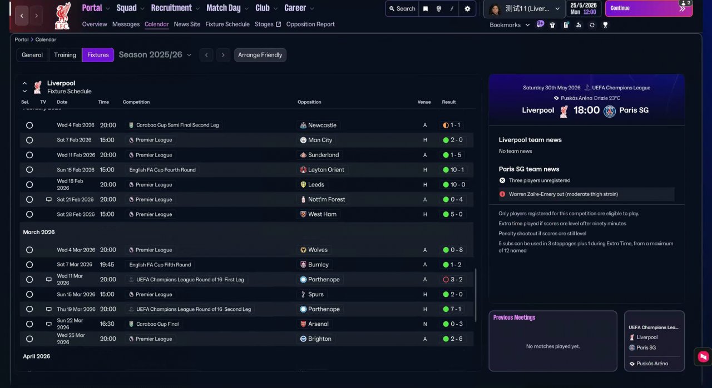Select the radio button for Leyton Orient fixture
This screenshot has width=712, height=388.
click(x=29, y=170)
